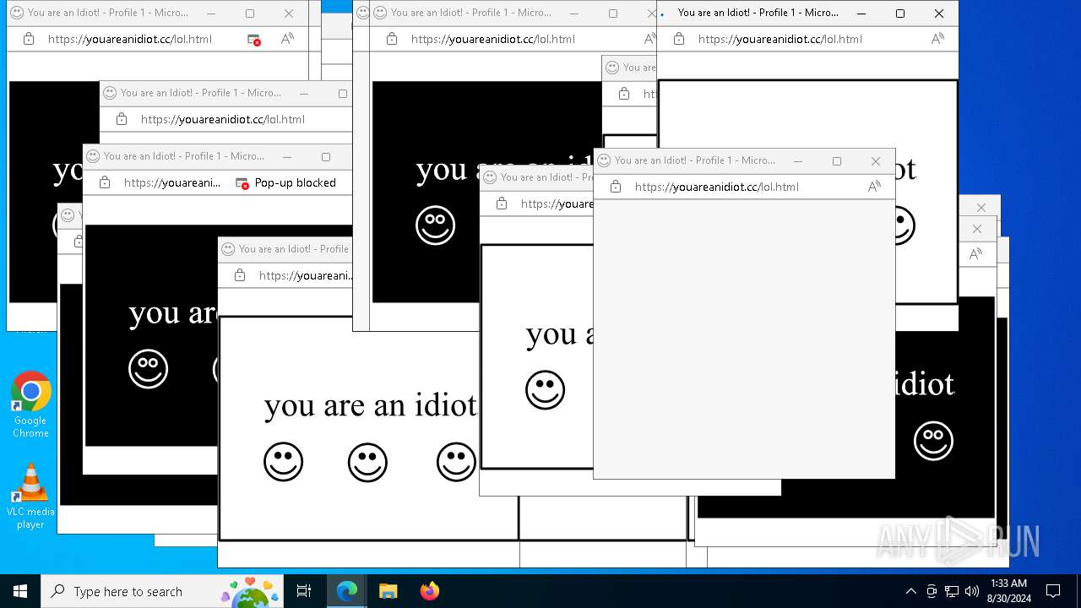
Task: Click the full lol.html URL in the window below the top-left one
Action: pos(223,119)
